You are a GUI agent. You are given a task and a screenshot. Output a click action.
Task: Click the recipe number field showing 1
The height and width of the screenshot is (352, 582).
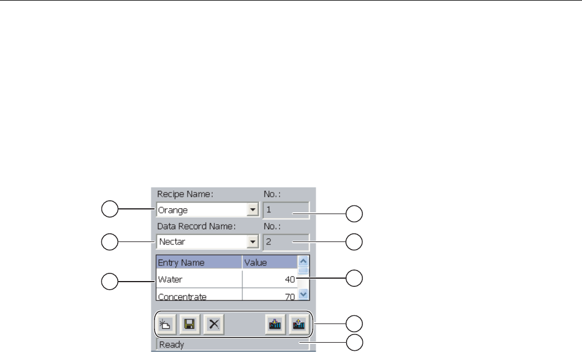pyautogui.click(x=286, y=209)
